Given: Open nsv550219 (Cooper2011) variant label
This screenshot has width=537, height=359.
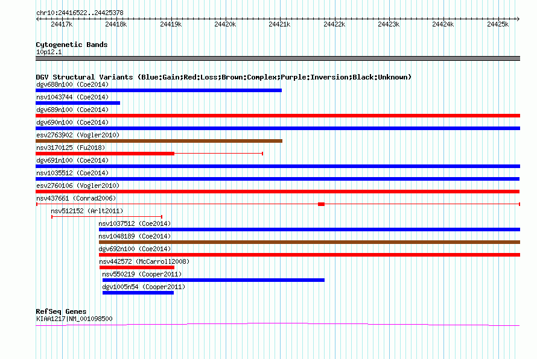Looking at the screenshot, I should [142, 274].
